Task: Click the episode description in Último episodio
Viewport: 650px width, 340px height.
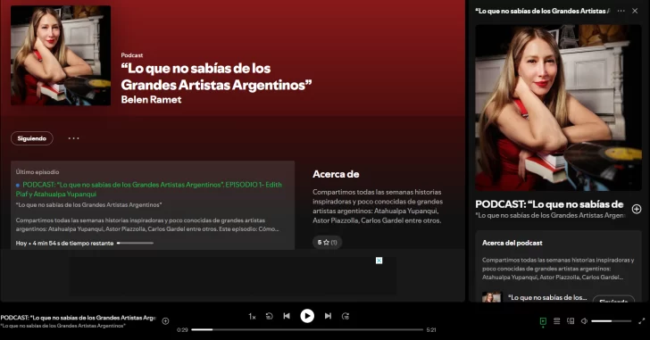Action: [x=147, y=225]
